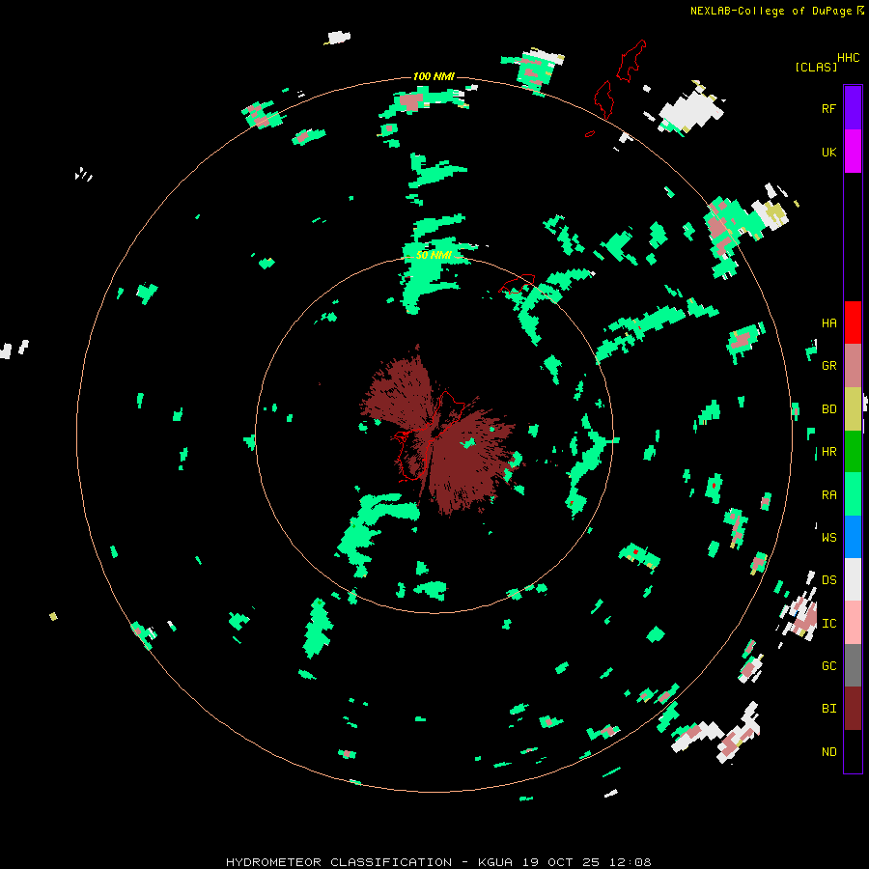The image size is (869, 869).
Task: Click the UK legend label
Action: point(828,152)
